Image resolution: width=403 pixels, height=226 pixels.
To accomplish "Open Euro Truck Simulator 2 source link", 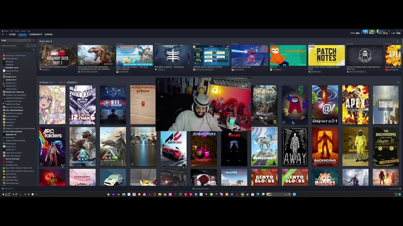I will (x=356, y=72).
